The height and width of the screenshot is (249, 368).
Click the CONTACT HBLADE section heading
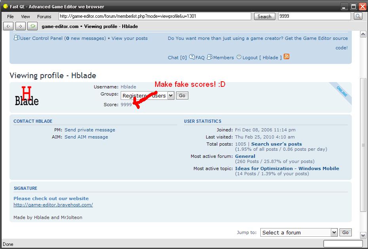(x=33, y=121)
